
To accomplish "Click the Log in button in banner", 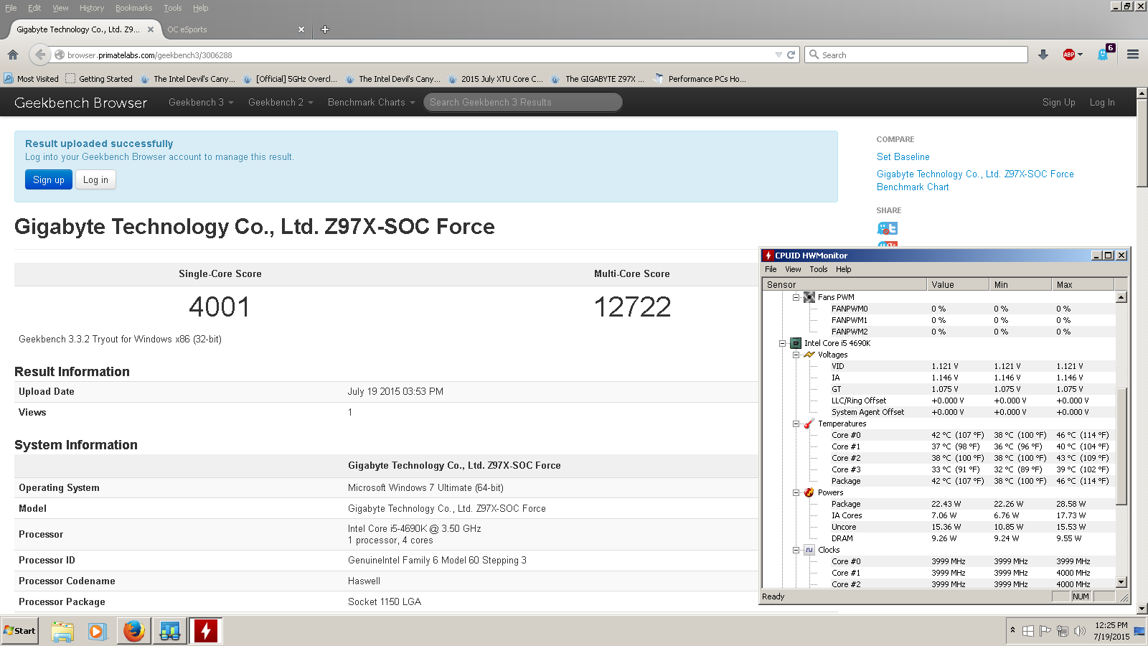I will coord(95,179).
